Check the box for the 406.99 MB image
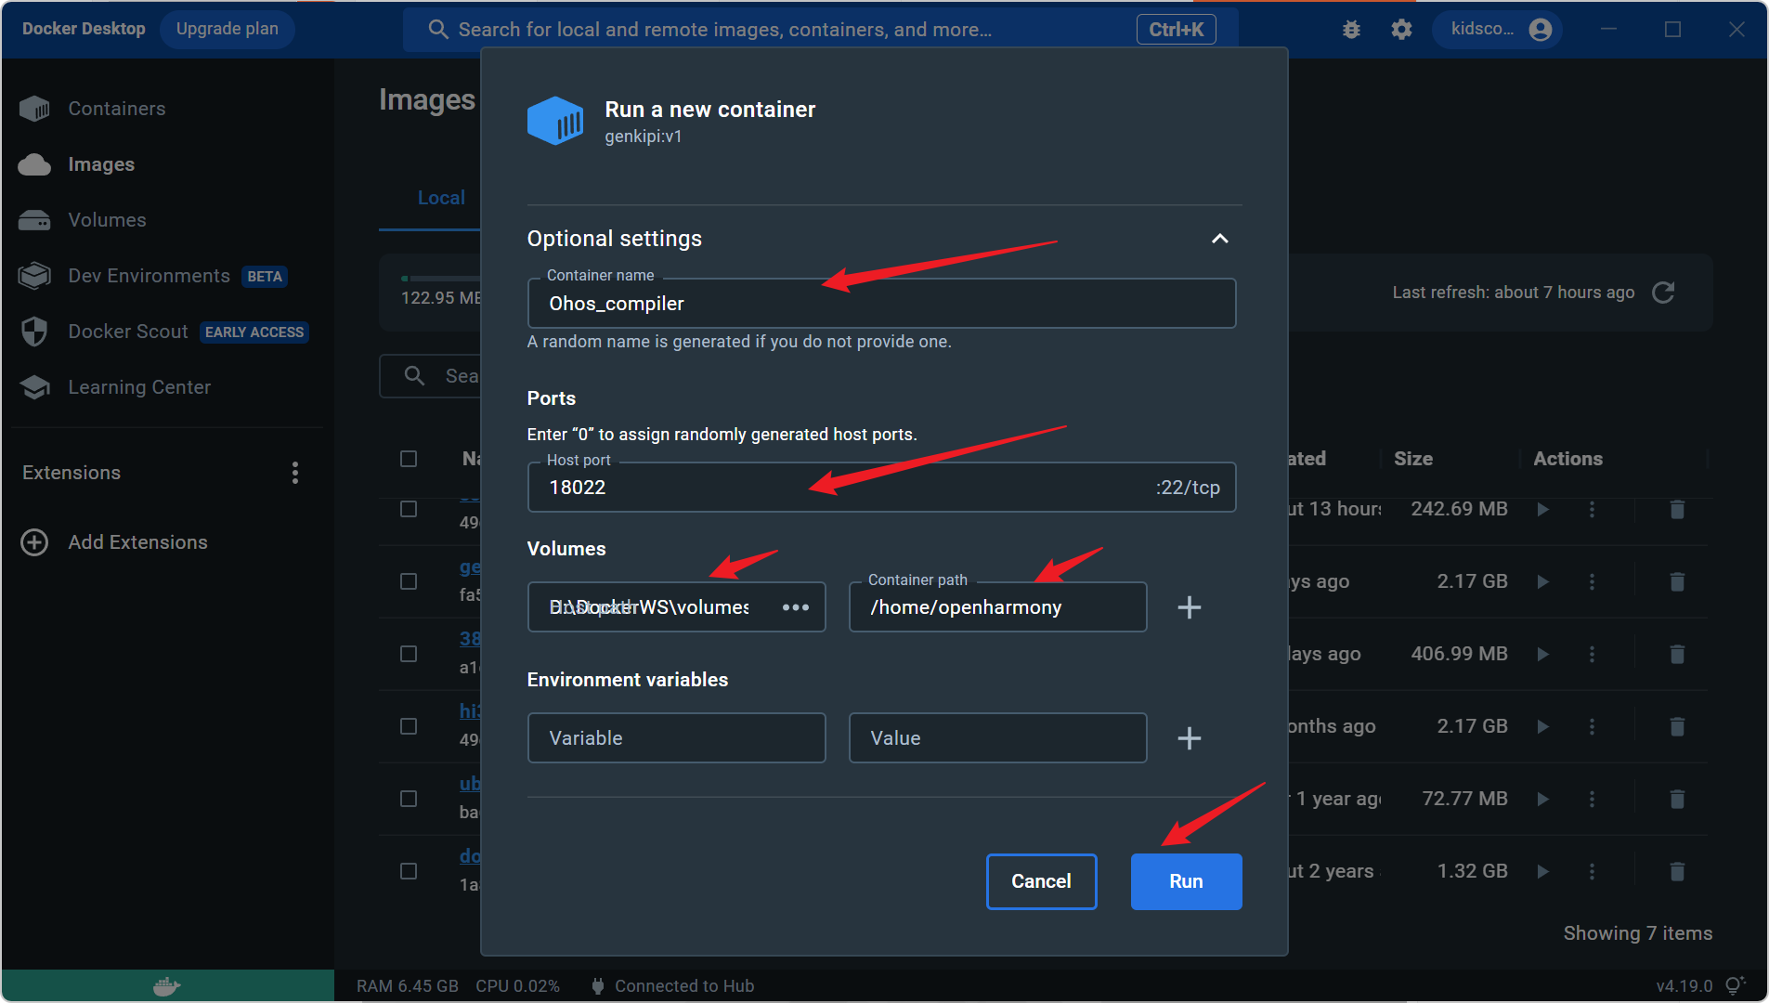This screenshot has height=1003, width=1769. pos(409,654)
